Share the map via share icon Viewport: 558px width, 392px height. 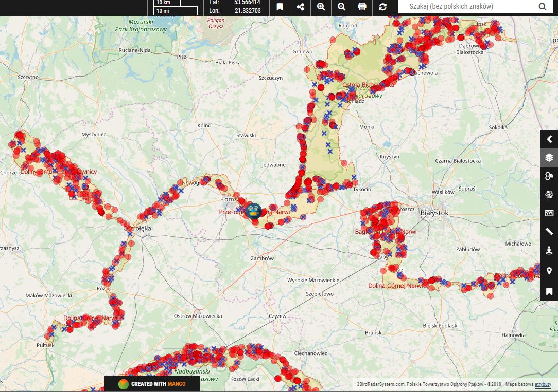point(300,7)
